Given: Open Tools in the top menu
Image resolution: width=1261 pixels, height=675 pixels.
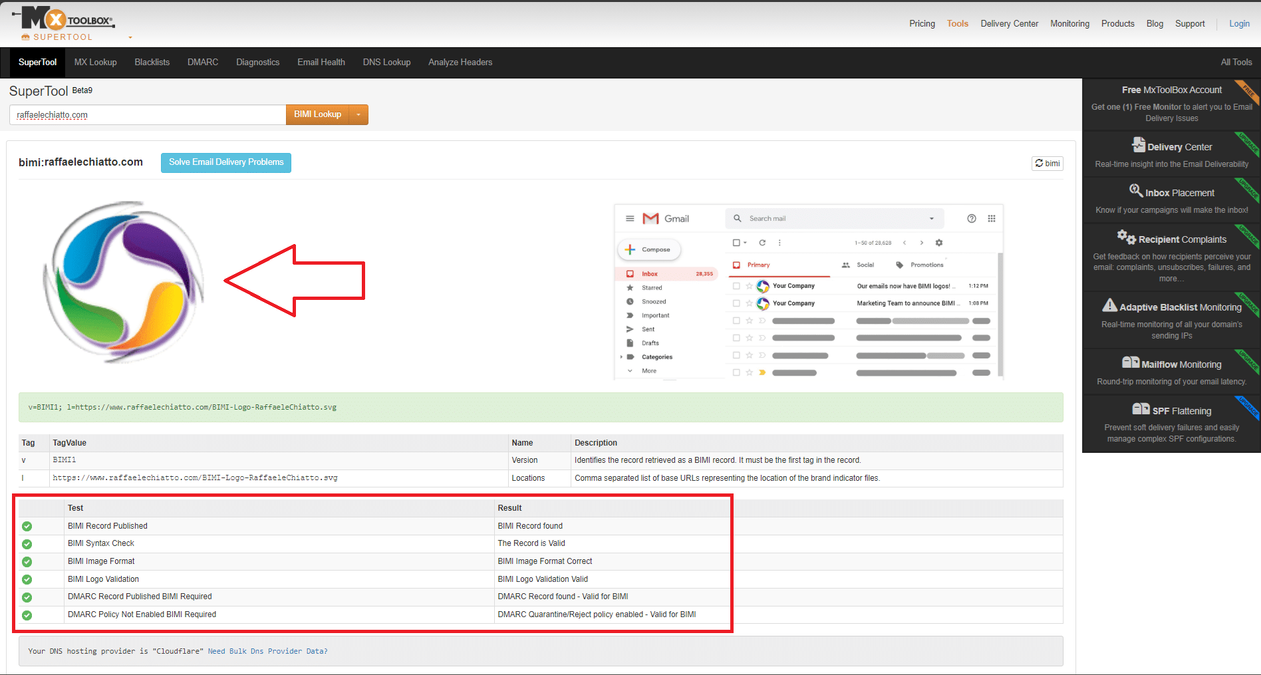Looking at the screenshot, I should tap(958, 24).
